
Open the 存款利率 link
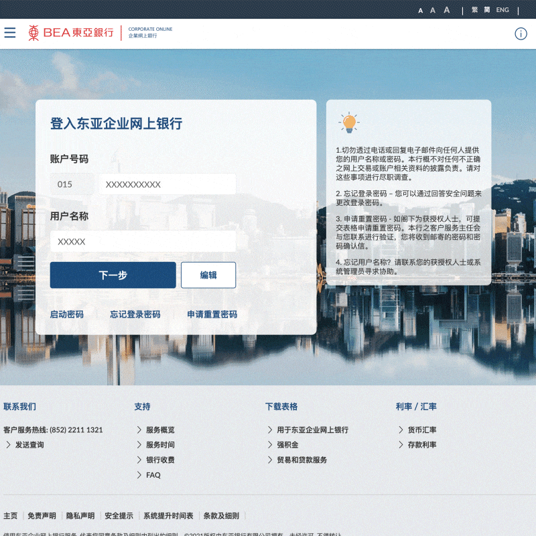coord(422,445)
